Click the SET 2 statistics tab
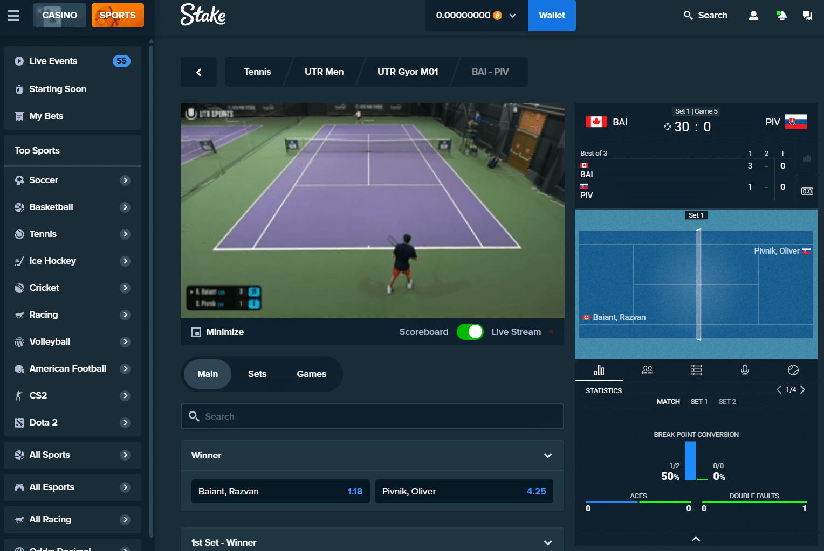The width and height of the screenshot is (824, 551). (x=727, y=402)
